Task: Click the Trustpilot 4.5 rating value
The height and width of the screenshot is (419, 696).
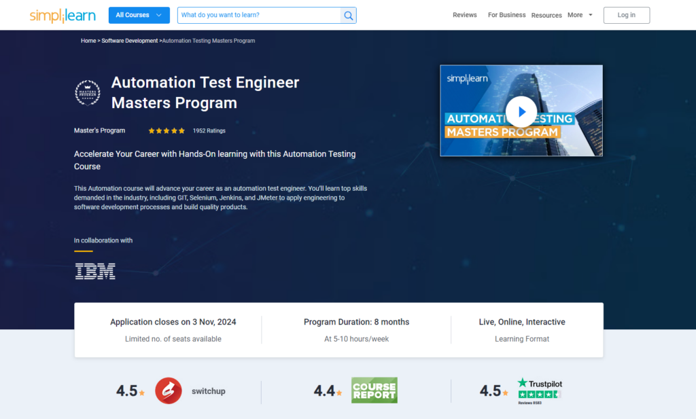Action: tap(491, 390)
